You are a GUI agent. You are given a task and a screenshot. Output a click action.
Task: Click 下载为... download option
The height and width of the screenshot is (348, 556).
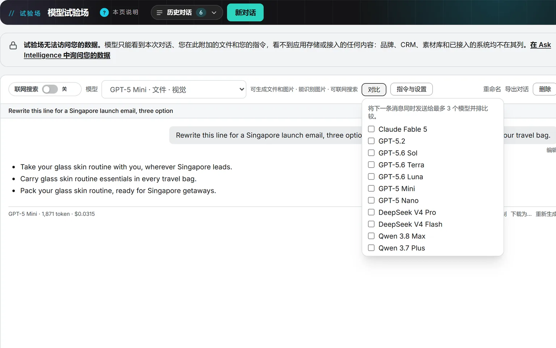point(521,214)
